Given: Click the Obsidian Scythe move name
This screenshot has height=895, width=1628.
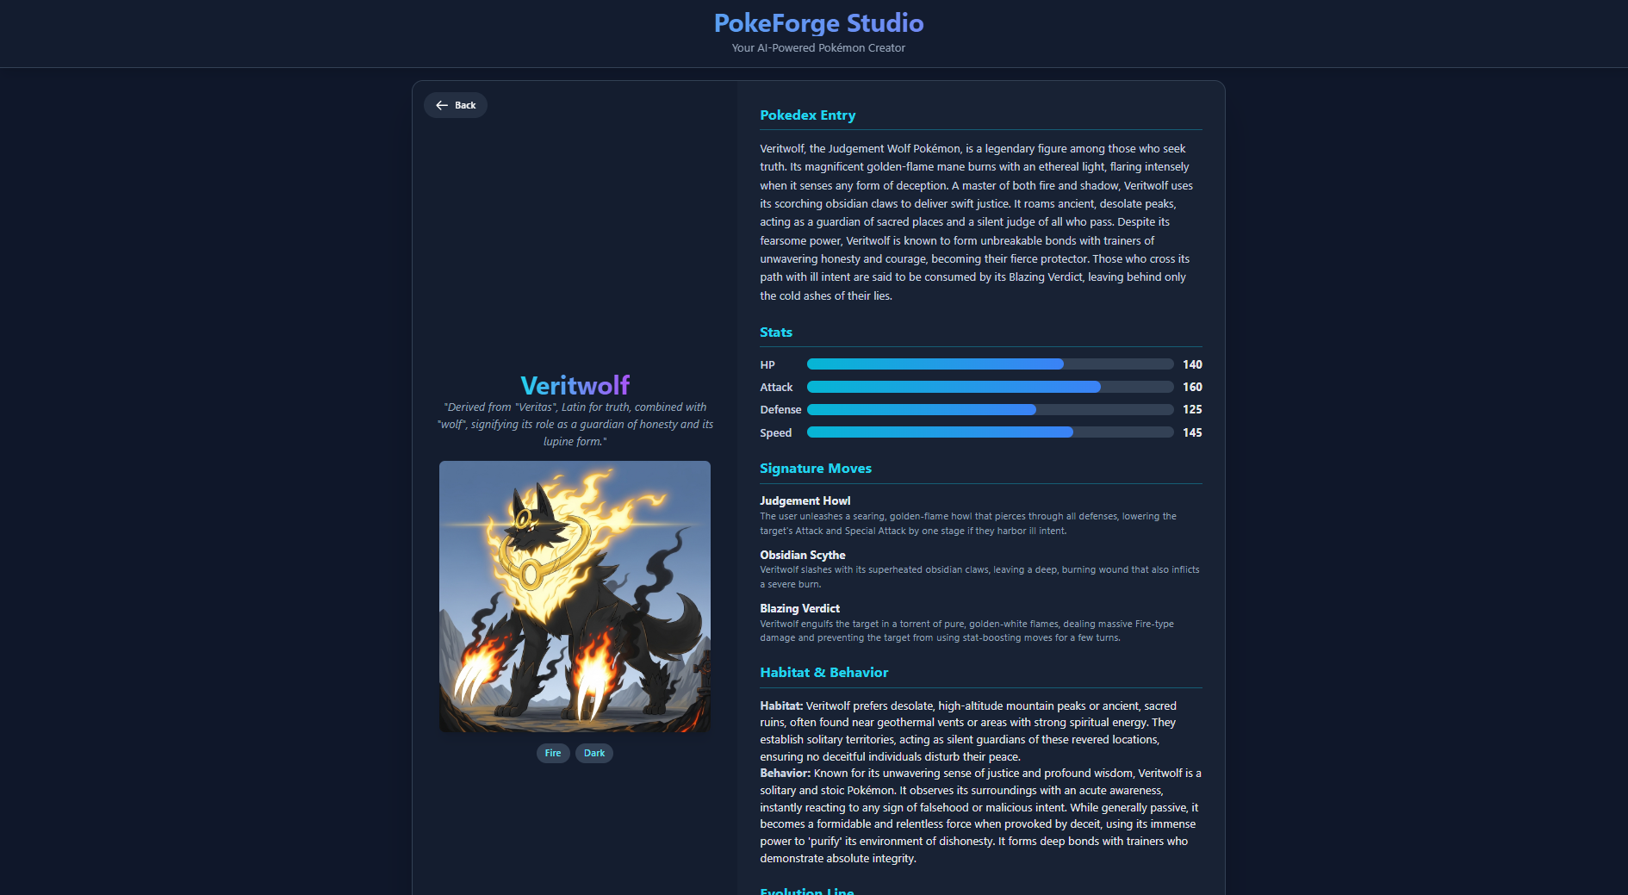Looking at the screenshot, I should pyautogui.click(x=802, y=555).
